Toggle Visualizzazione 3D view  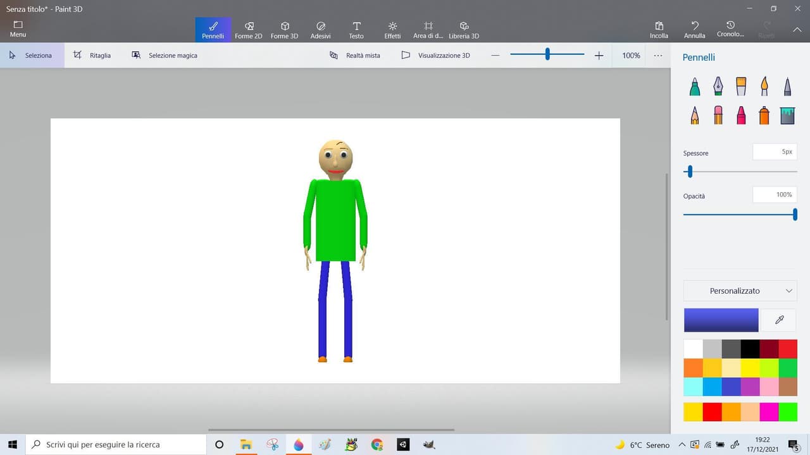pyautogui.click(x=436, y=56)
